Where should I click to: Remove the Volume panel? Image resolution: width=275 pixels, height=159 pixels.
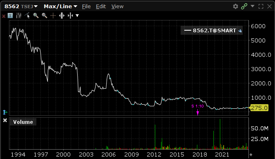pyautogui.click(x=5, y=121)
